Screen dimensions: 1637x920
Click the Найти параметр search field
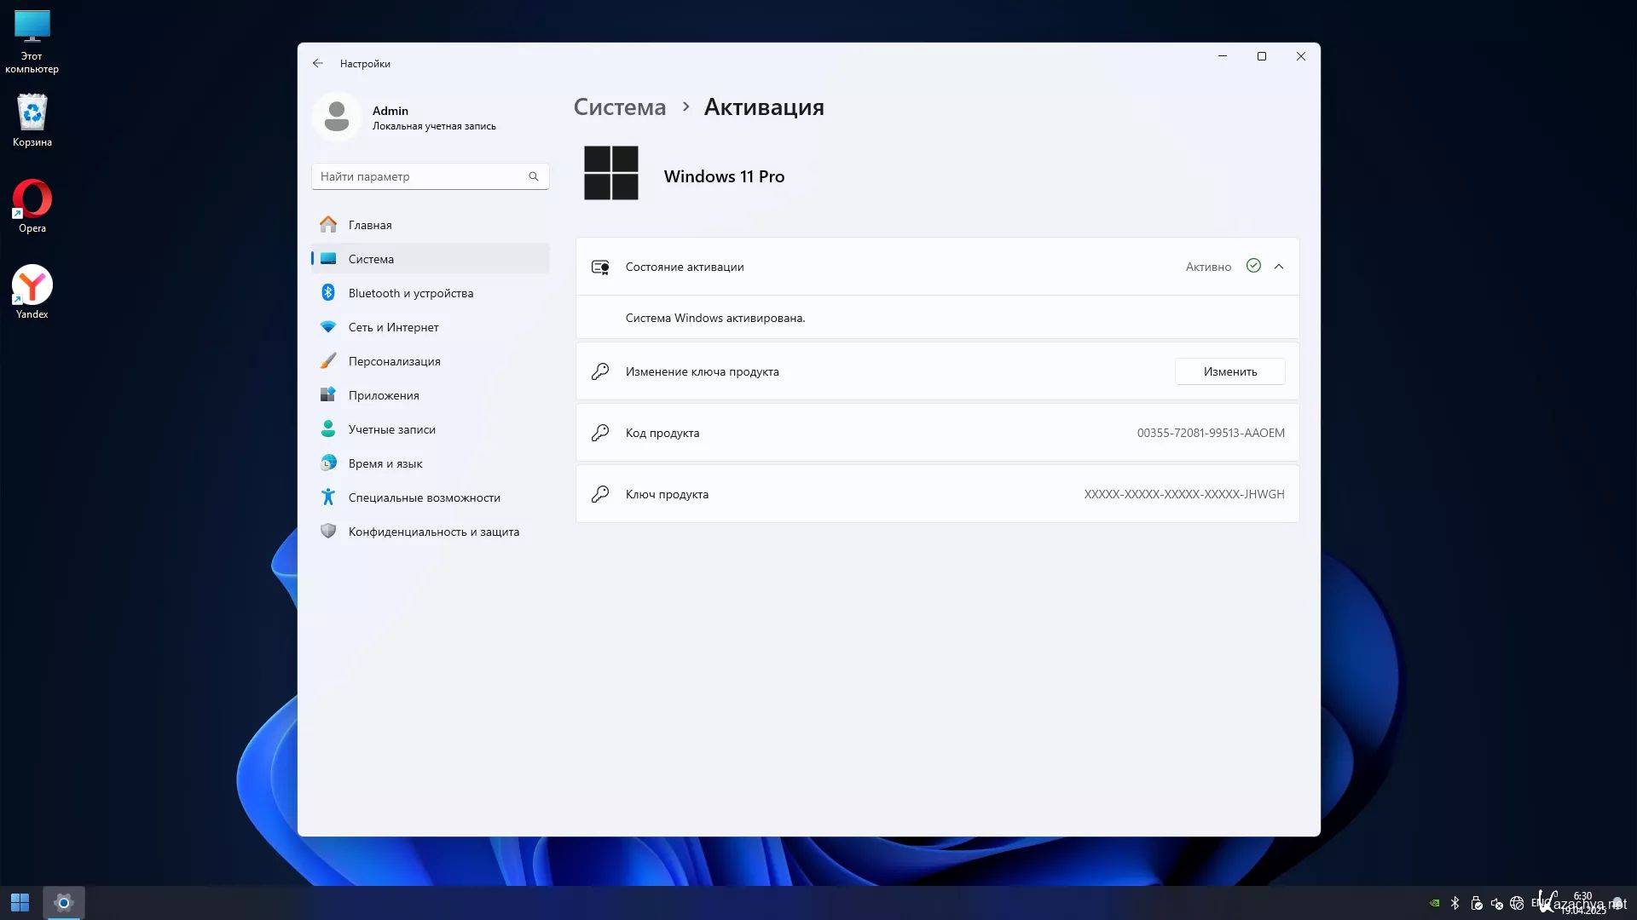click(x=422, y=176)
